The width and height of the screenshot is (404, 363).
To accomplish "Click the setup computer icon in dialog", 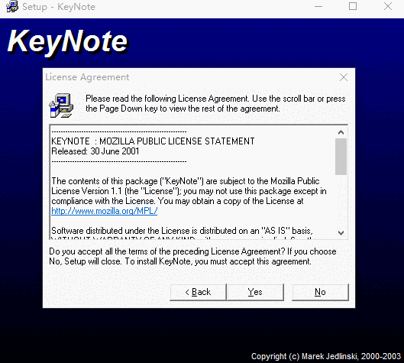I will point(61,105).
